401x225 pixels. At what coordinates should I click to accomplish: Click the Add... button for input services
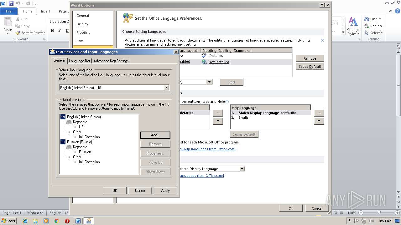155,135
